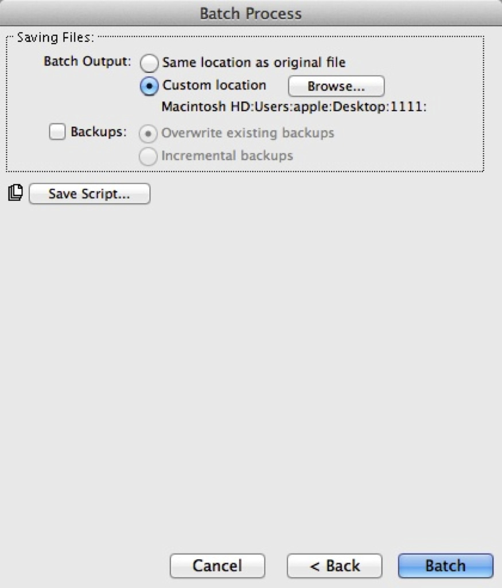Click the 'Custom location' label text
The height and width of the screenshot is (588, 502).
pyautogui.click(x=215, y=85)
